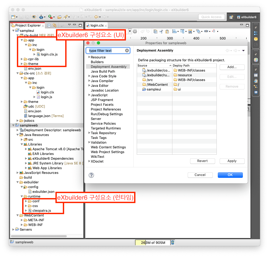Click the Help question mark icon
The image size is (269, 257).
pos(91,175)
